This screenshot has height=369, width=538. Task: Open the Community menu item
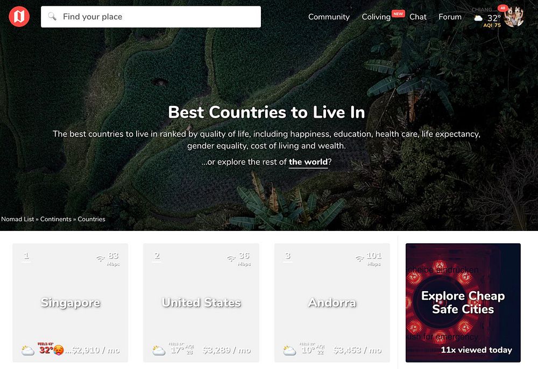329,17
